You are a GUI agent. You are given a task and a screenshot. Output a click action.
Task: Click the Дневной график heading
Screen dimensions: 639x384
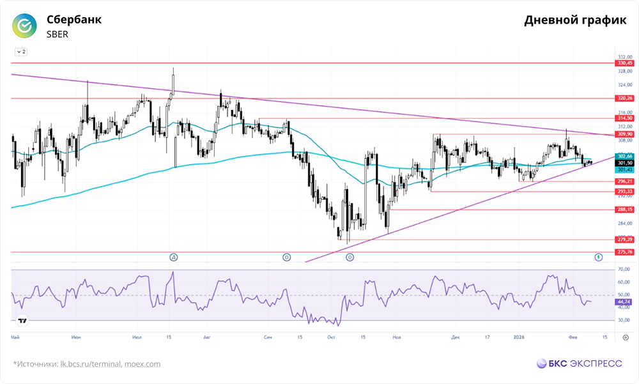pos(575,20)
